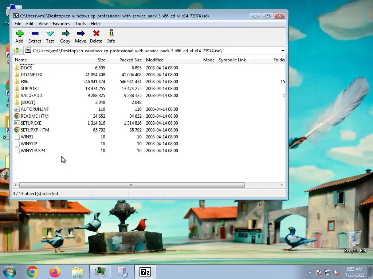Open the Favorites menu
The width and height of the screenshot is (373, 279).
pyautogui.click(x=61, y=24)
